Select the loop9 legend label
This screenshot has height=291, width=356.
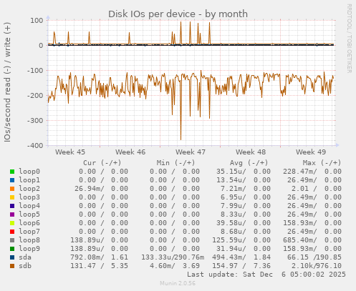tap(29, 249)
